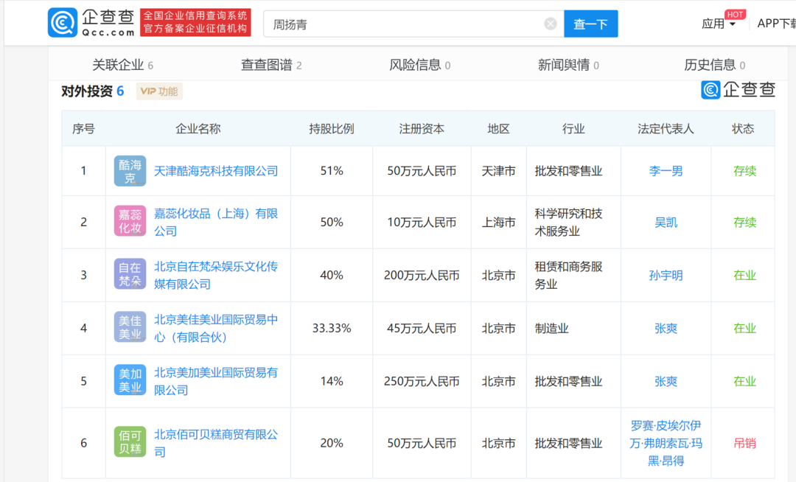Open 嘉蕊化妆品（上海）有限公司 company link

click(216, 223)
